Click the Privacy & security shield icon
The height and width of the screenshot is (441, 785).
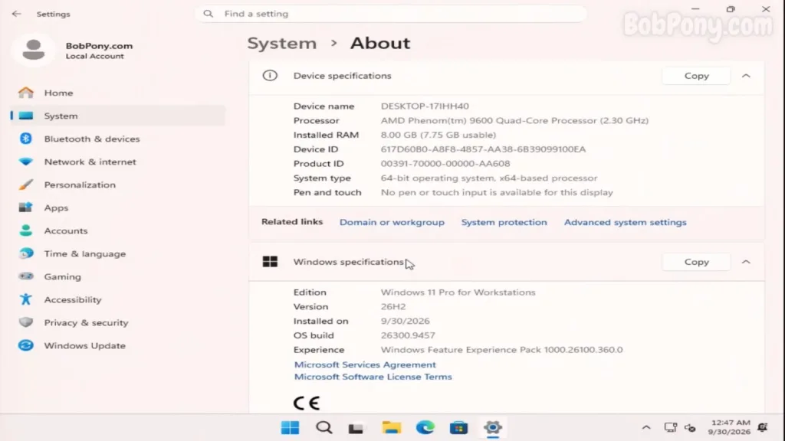(26, 322)
